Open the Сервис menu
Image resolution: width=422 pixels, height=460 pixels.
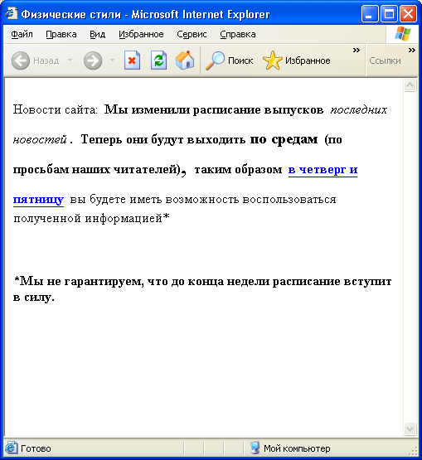point(192,34)
